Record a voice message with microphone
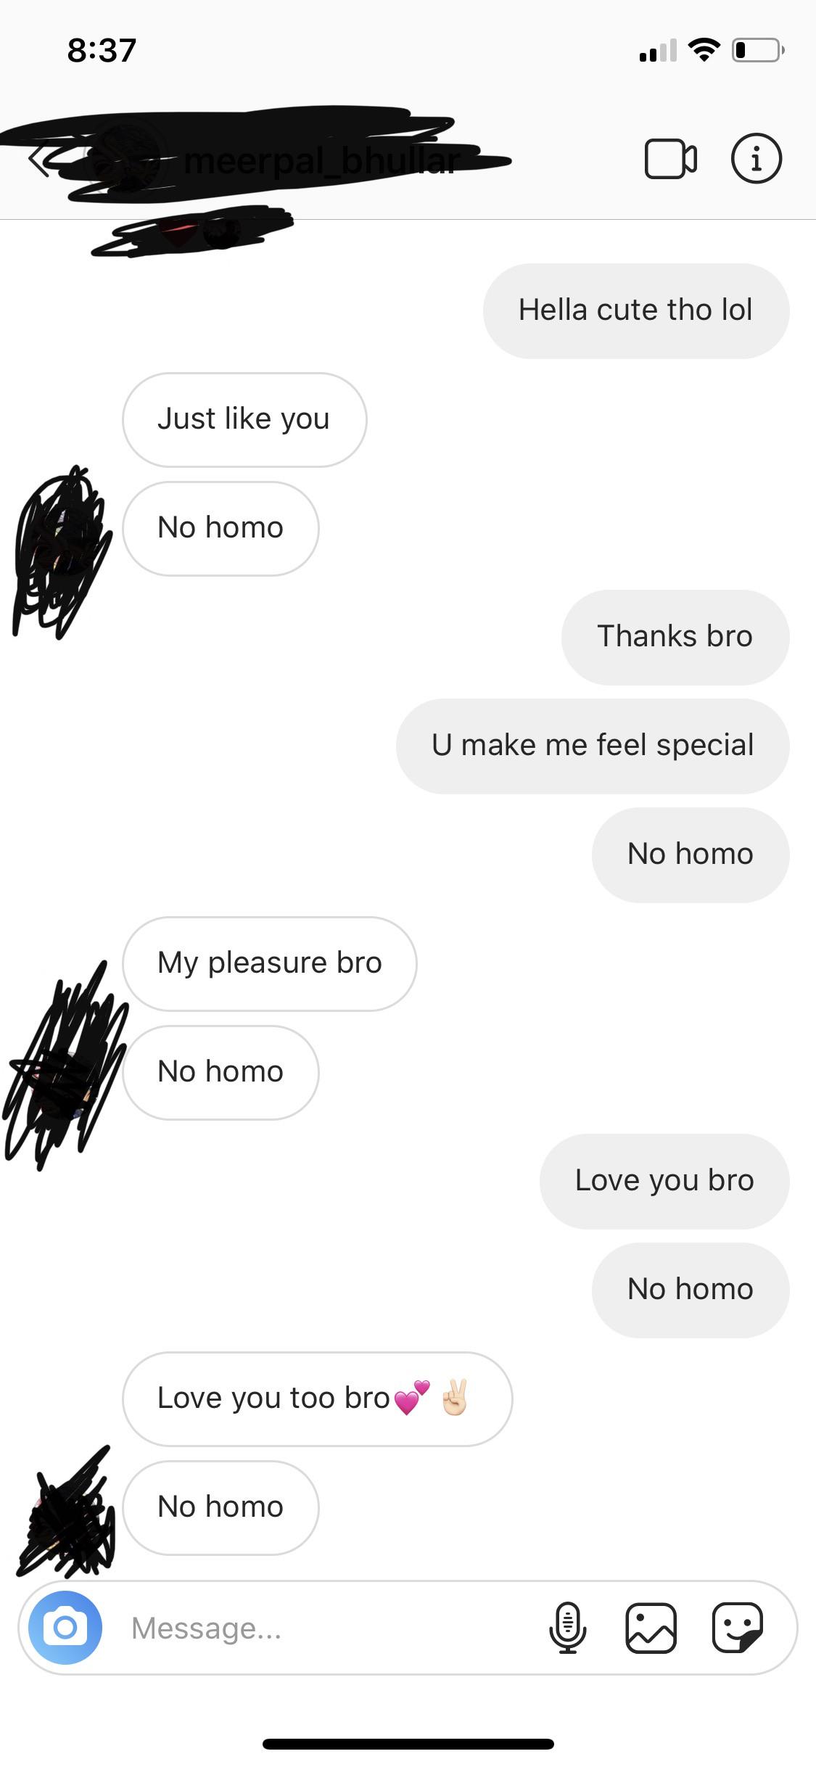Image resolution: width=816 pixels, height=1767 pixels. [568, 1628]
